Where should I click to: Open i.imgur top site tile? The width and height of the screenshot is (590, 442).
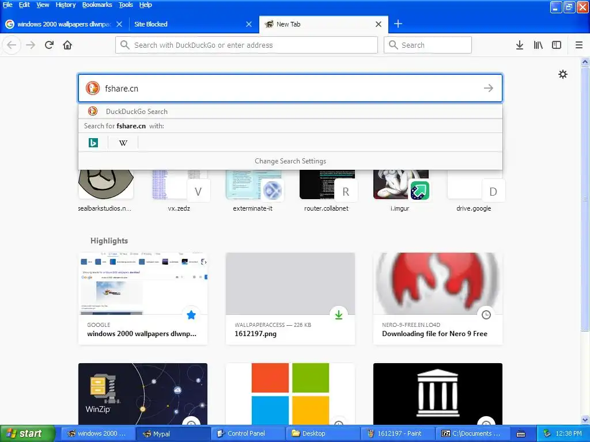(400, 191)
